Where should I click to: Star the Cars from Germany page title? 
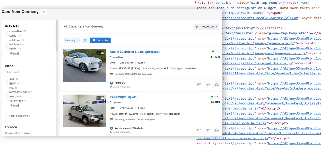coord(44,12)
